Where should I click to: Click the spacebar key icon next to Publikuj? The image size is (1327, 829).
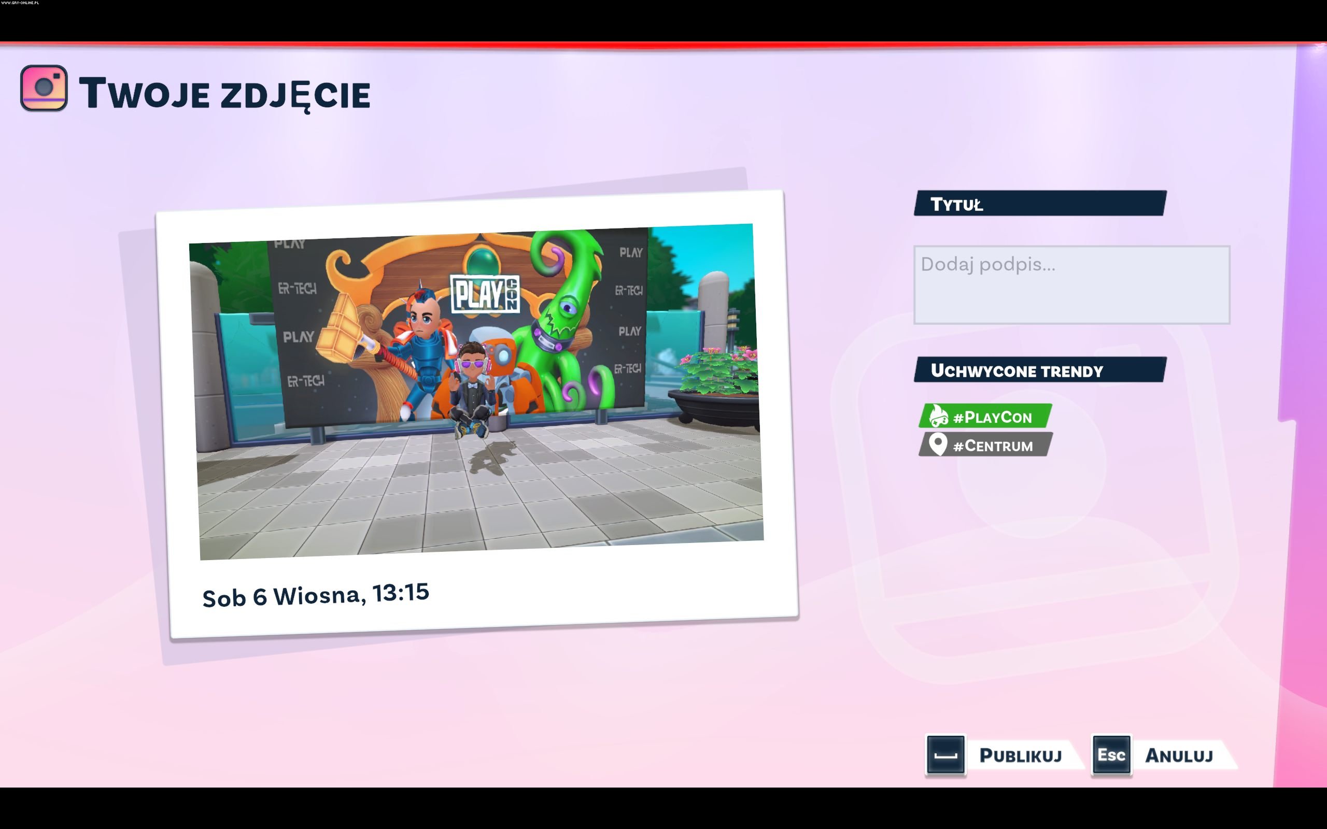[x=945, y=755]
